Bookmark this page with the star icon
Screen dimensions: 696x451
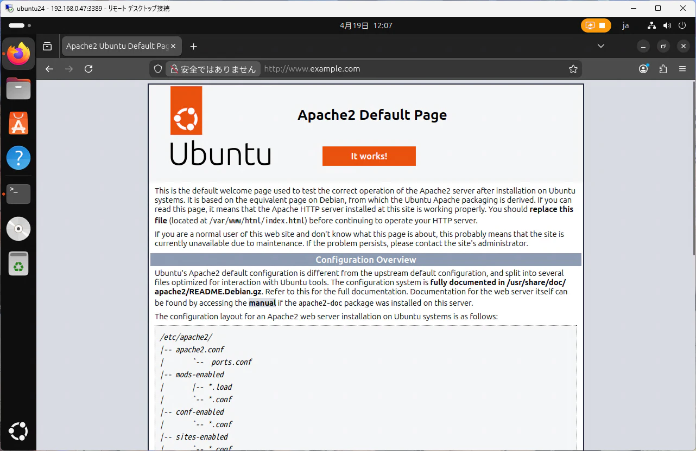tap(573, 69)
